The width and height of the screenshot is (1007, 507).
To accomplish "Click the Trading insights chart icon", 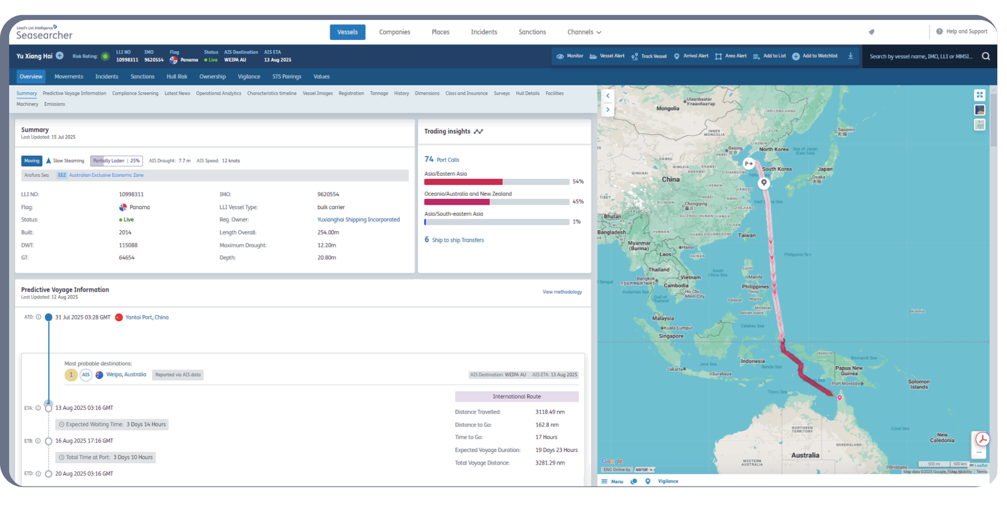I will point(478,131).
